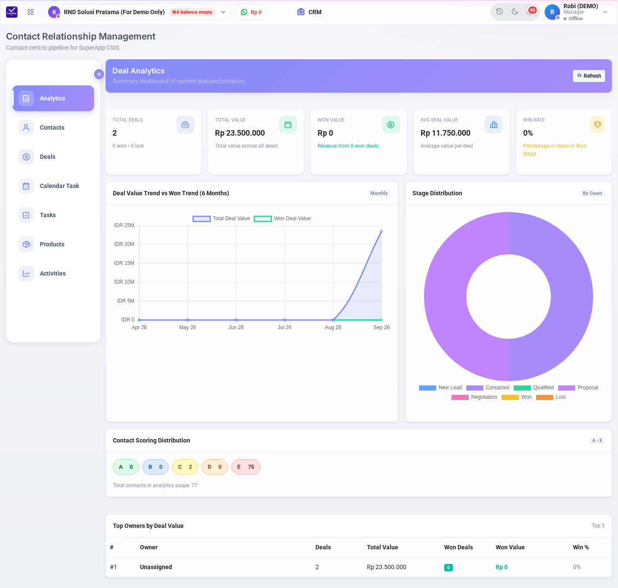
Task: Click the By Count badge
Action: coord(592,193)
